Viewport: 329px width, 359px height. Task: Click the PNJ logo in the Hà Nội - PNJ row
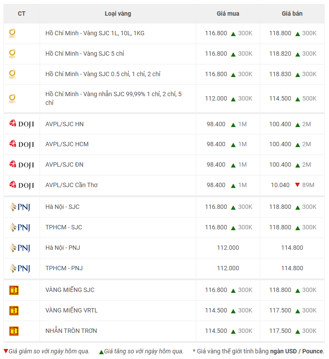(20, 248)
